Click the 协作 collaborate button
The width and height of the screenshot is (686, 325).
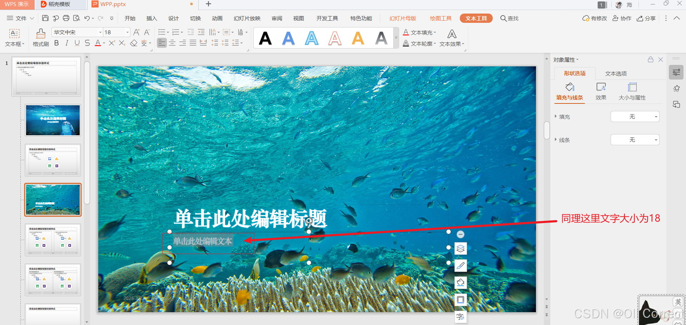coord(622,18)
